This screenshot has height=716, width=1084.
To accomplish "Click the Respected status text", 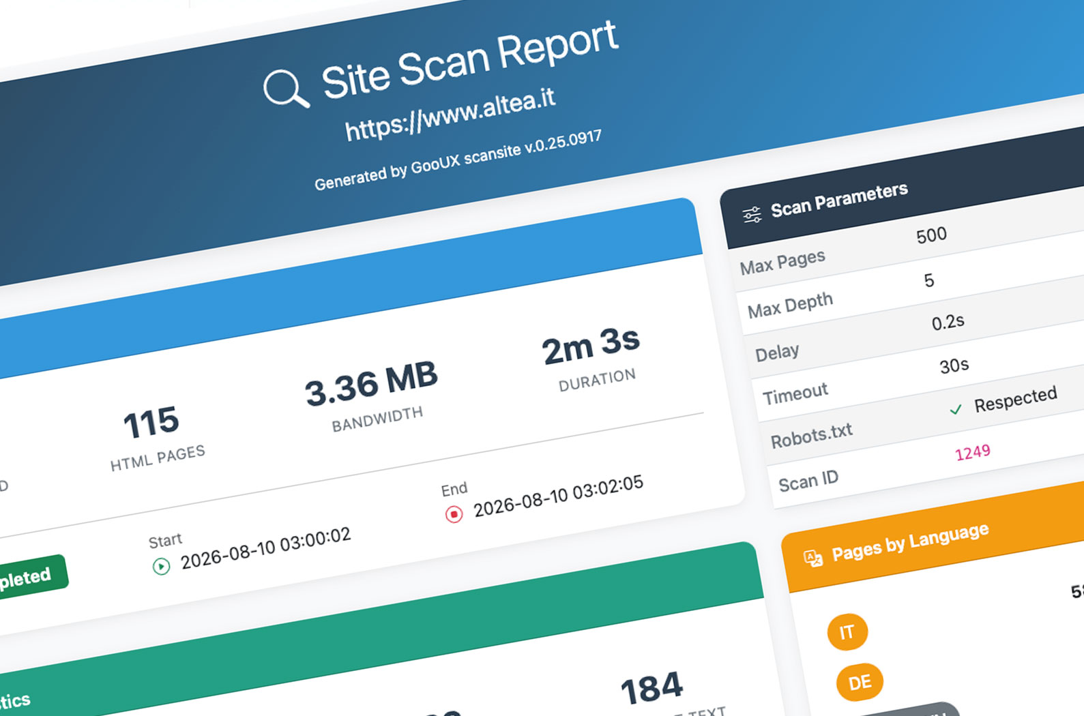I will pos(1016,399).
